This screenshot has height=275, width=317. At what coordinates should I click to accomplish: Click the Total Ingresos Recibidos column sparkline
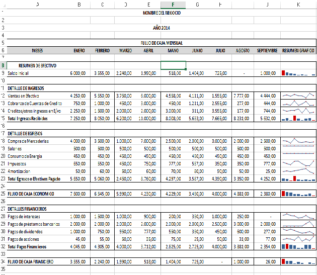(298, 118)
